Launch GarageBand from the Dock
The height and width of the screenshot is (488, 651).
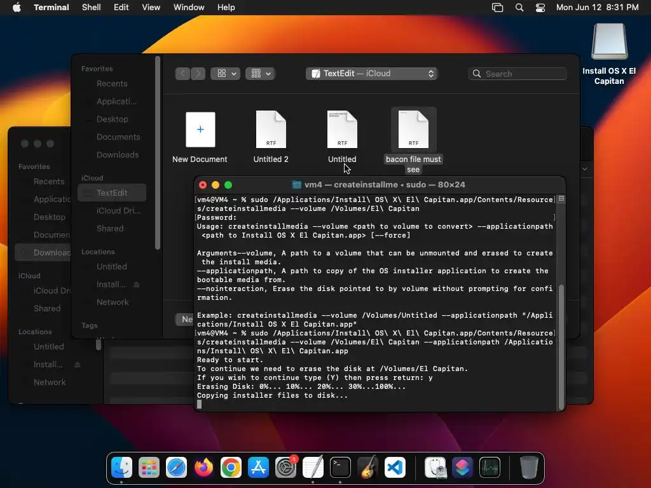pyautogui.click(x=367, y=468)
